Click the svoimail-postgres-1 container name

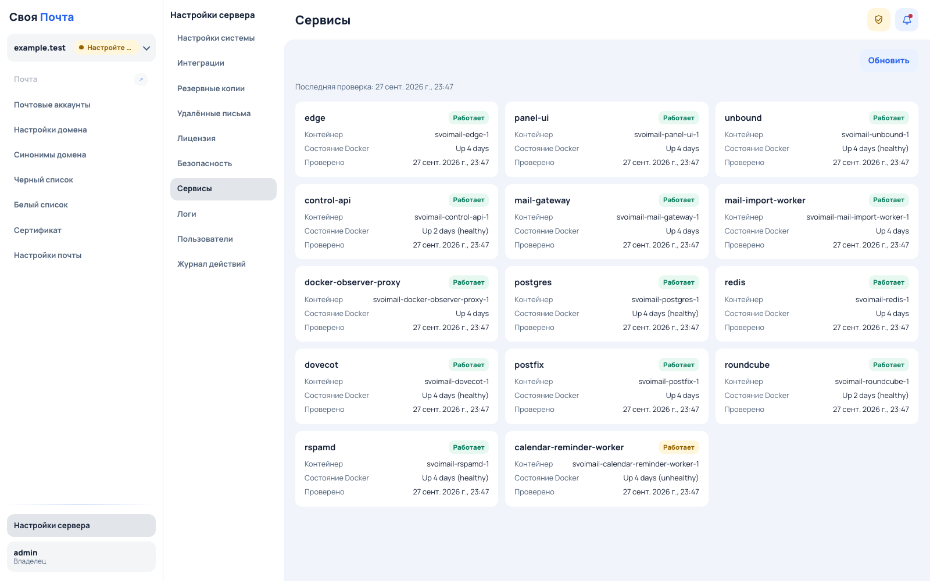(666, 300)
